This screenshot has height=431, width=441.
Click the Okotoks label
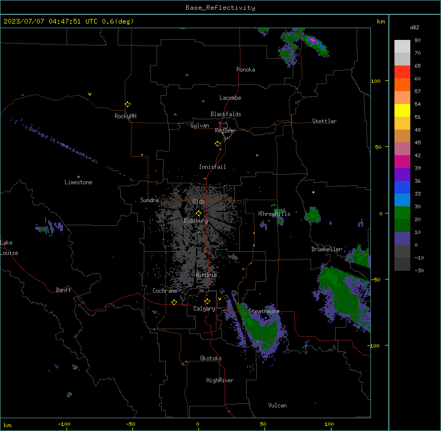[211, 358]
